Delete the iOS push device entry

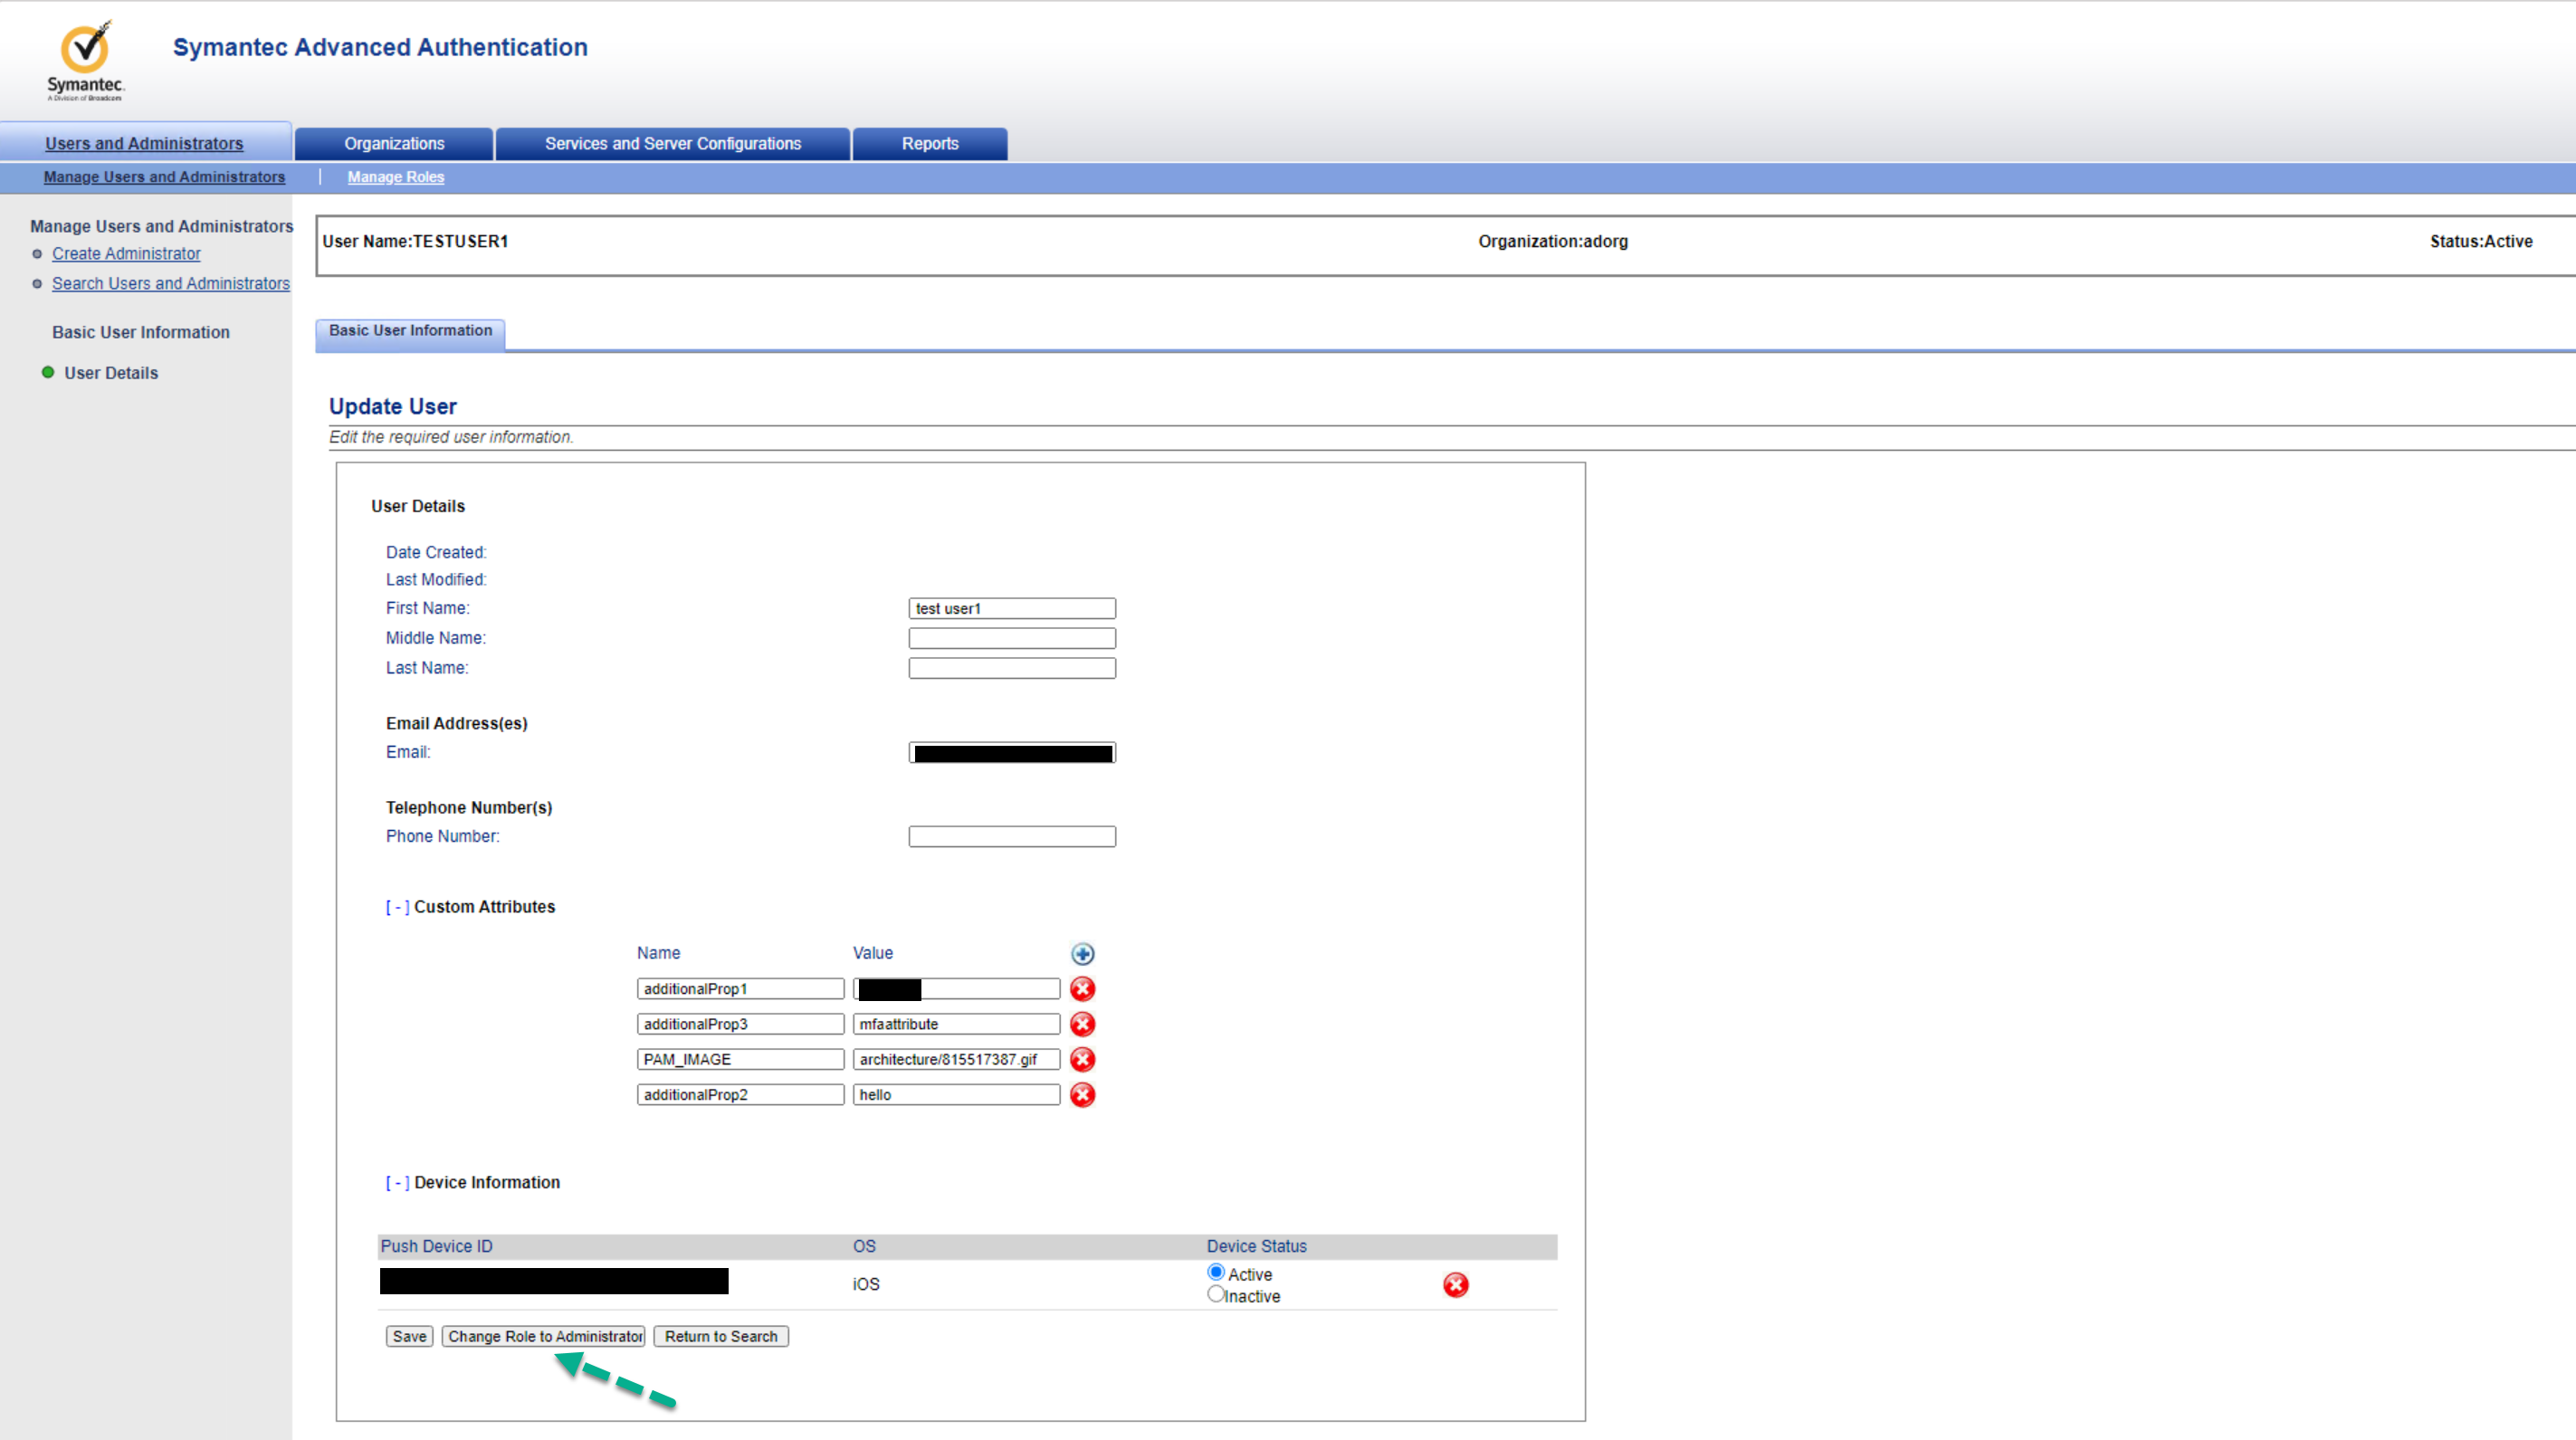(1455, 1285)
